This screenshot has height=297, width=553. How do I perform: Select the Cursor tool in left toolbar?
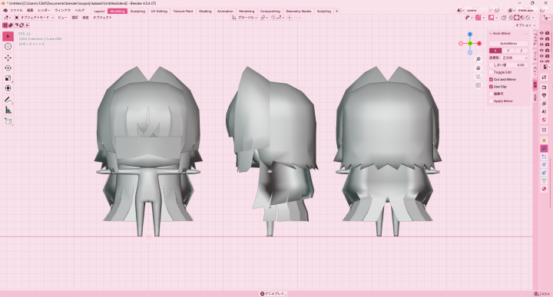[8, 47]
